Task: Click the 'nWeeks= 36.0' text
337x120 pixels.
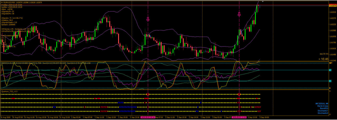Action: click(7, 20)
